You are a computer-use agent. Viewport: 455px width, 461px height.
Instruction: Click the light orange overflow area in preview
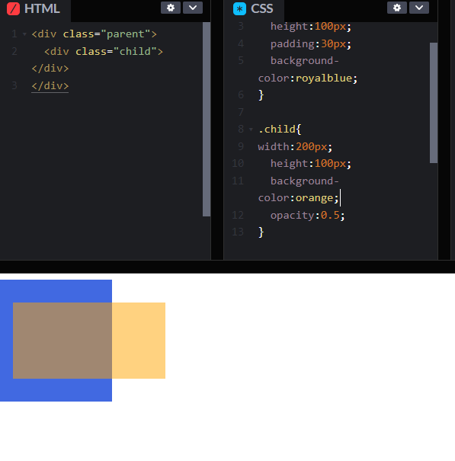(139, 341)
